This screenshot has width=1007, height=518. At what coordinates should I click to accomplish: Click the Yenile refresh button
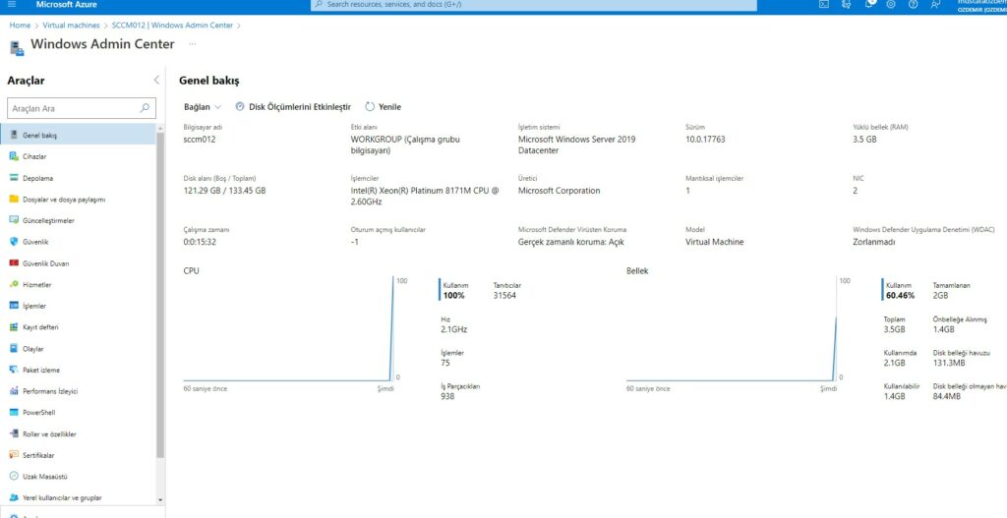pos(383,107)
